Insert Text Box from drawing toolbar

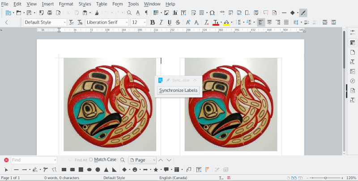coord(199,169)
